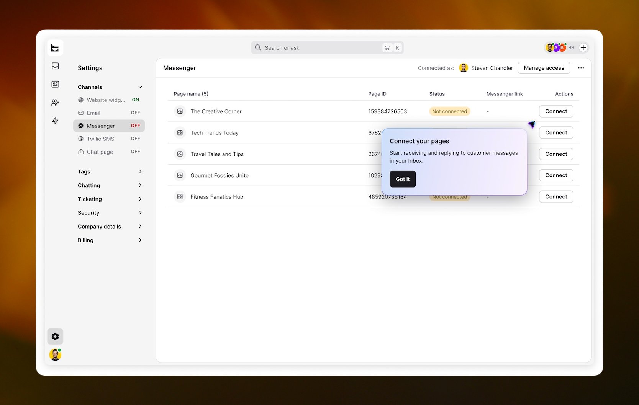Click the app logo at top left
This screenshot has width=639, height=405.
pos(55,48)
